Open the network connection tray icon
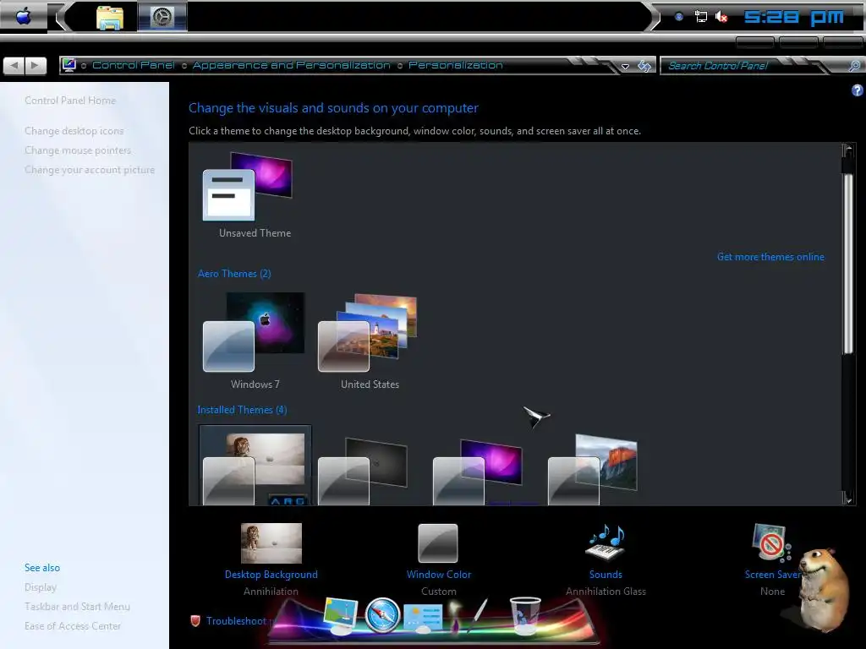The width and height of the screenshot is (866, 649). [701, 17]
